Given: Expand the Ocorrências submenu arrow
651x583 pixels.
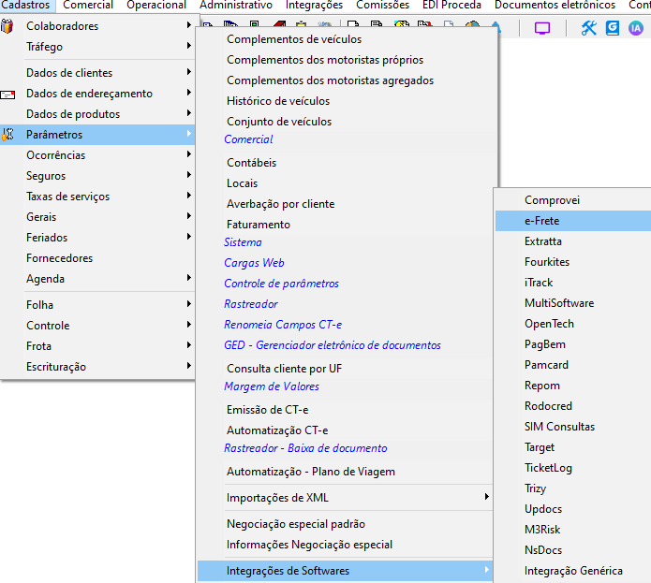Looking at the screenshot, I should click(189, 153).
